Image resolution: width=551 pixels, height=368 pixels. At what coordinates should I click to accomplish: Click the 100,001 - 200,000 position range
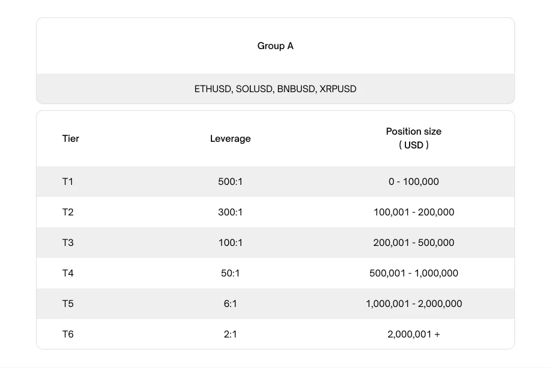414,212
